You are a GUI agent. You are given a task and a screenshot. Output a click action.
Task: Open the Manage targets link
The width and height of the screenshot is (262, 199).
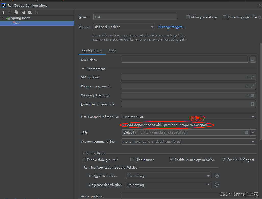click(172, 27)
